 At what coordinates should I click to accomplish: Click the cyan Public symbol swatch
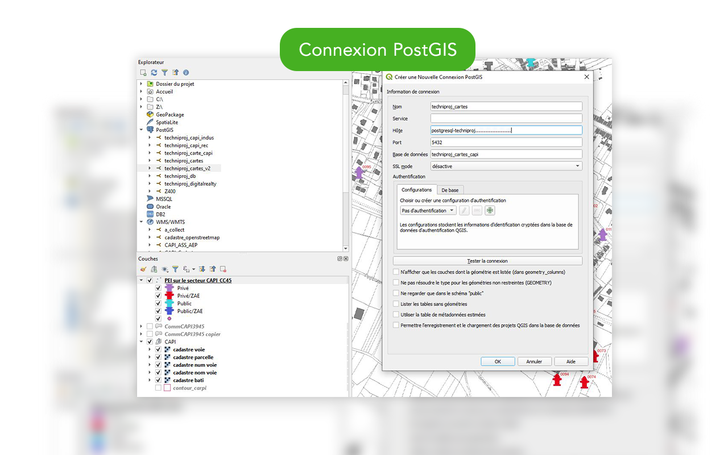(x=169, y=303)
